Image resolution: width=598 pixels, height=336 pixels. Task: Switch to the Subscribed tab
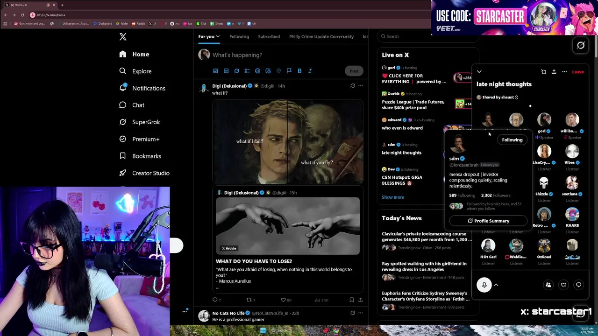click(x=269, y=36)
